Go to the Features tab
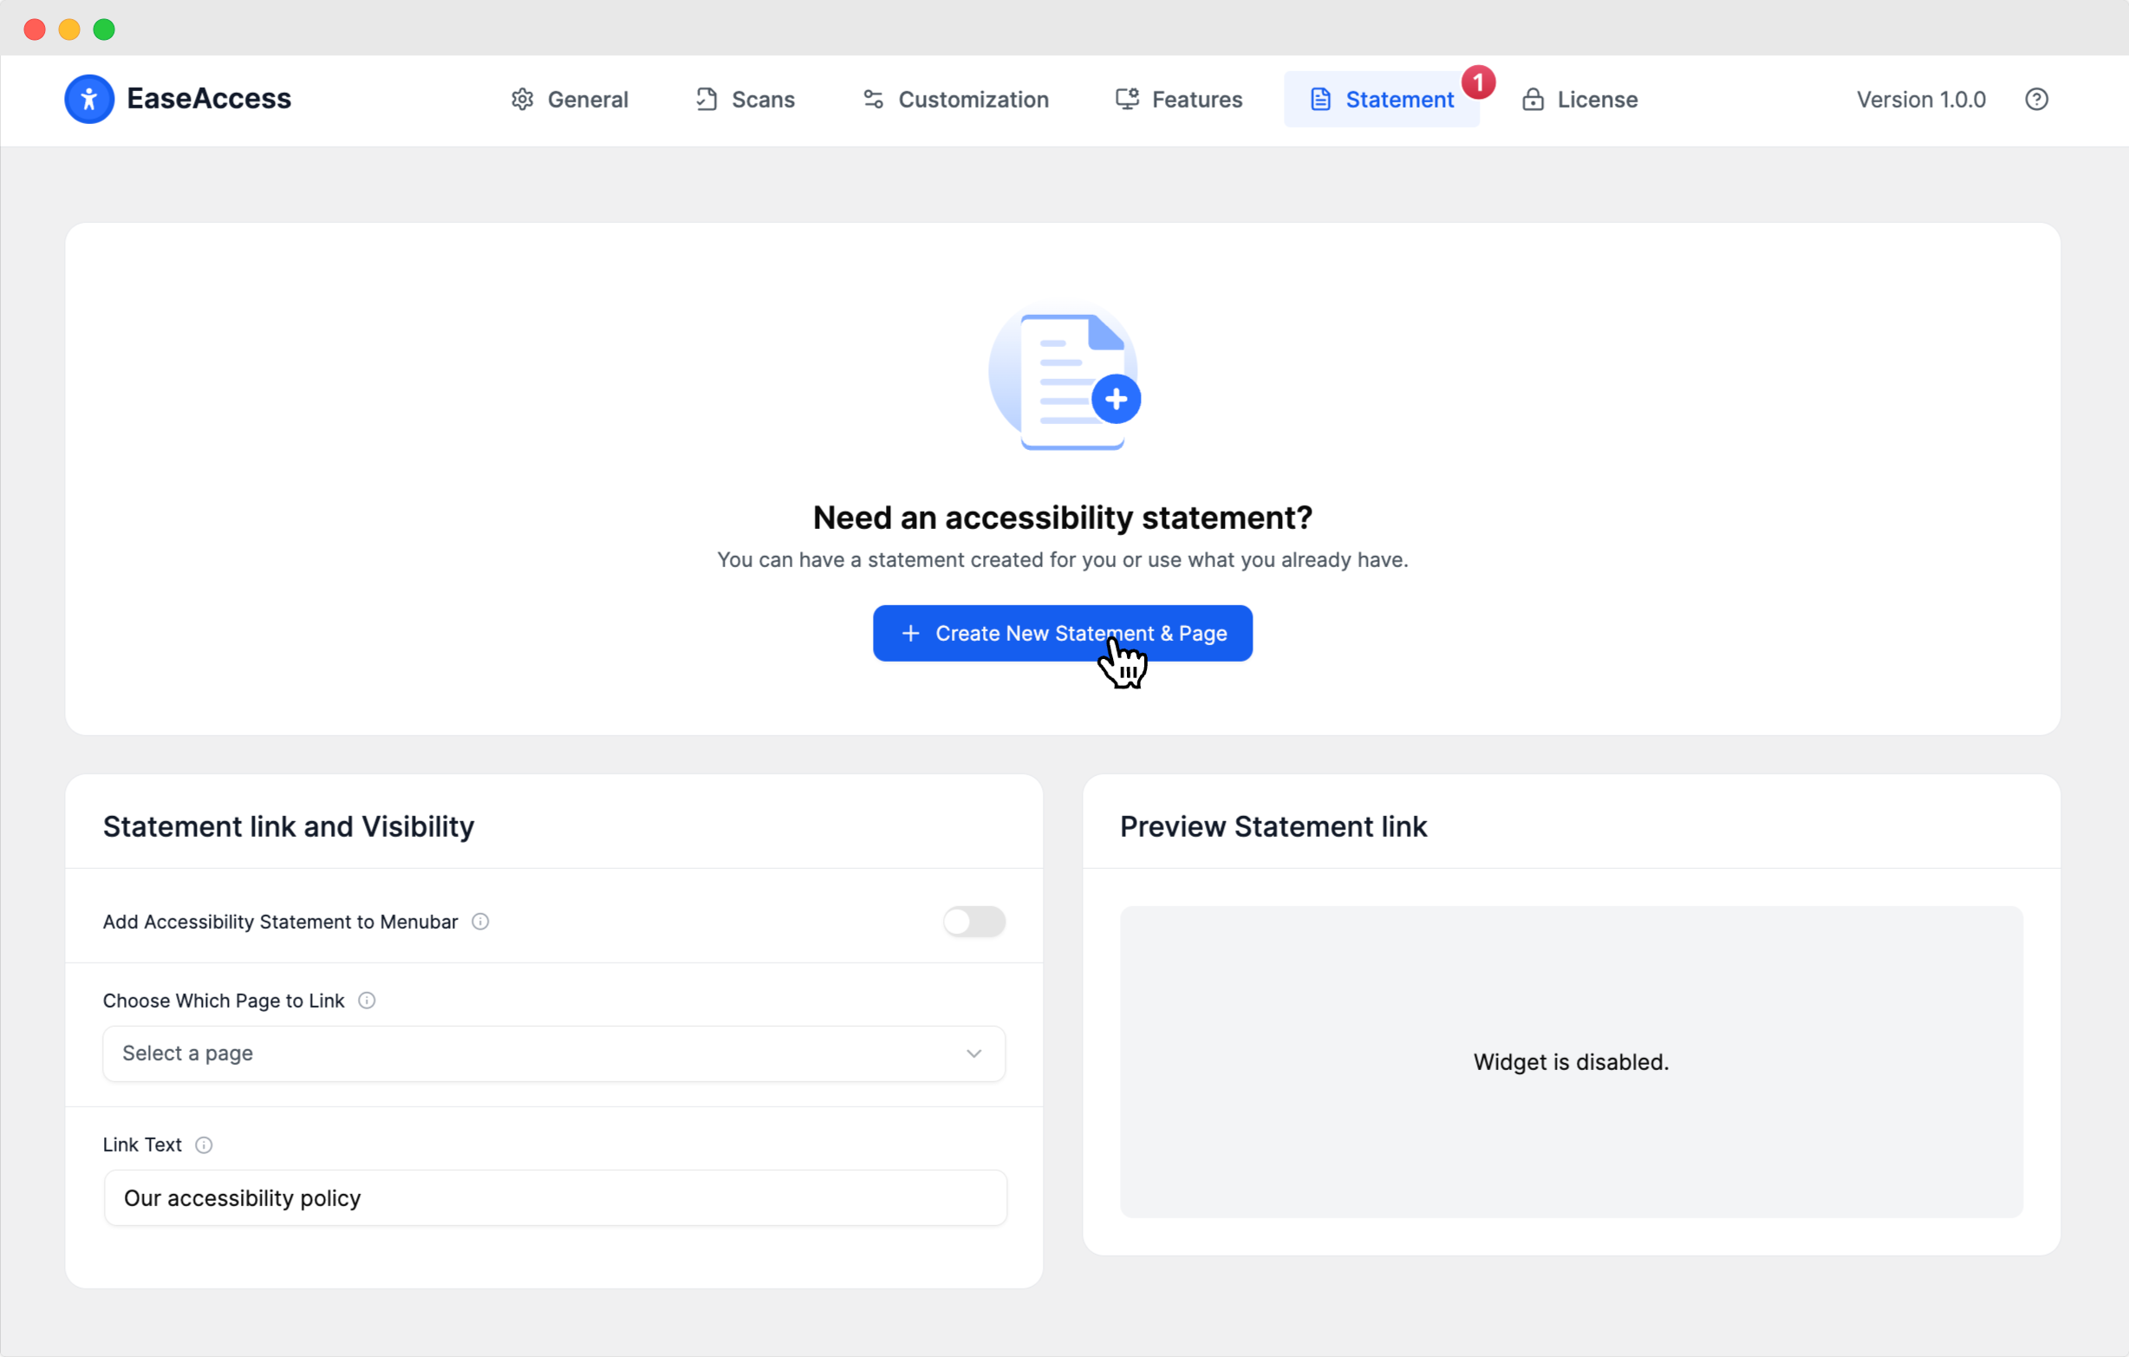 coord(1179,99)
